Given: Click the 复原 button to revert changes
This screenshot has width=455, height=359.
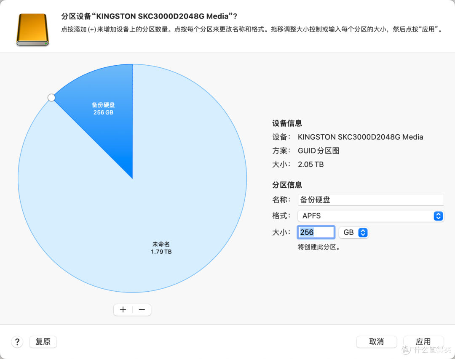Looking at the screenshot, I should point(43,342).
